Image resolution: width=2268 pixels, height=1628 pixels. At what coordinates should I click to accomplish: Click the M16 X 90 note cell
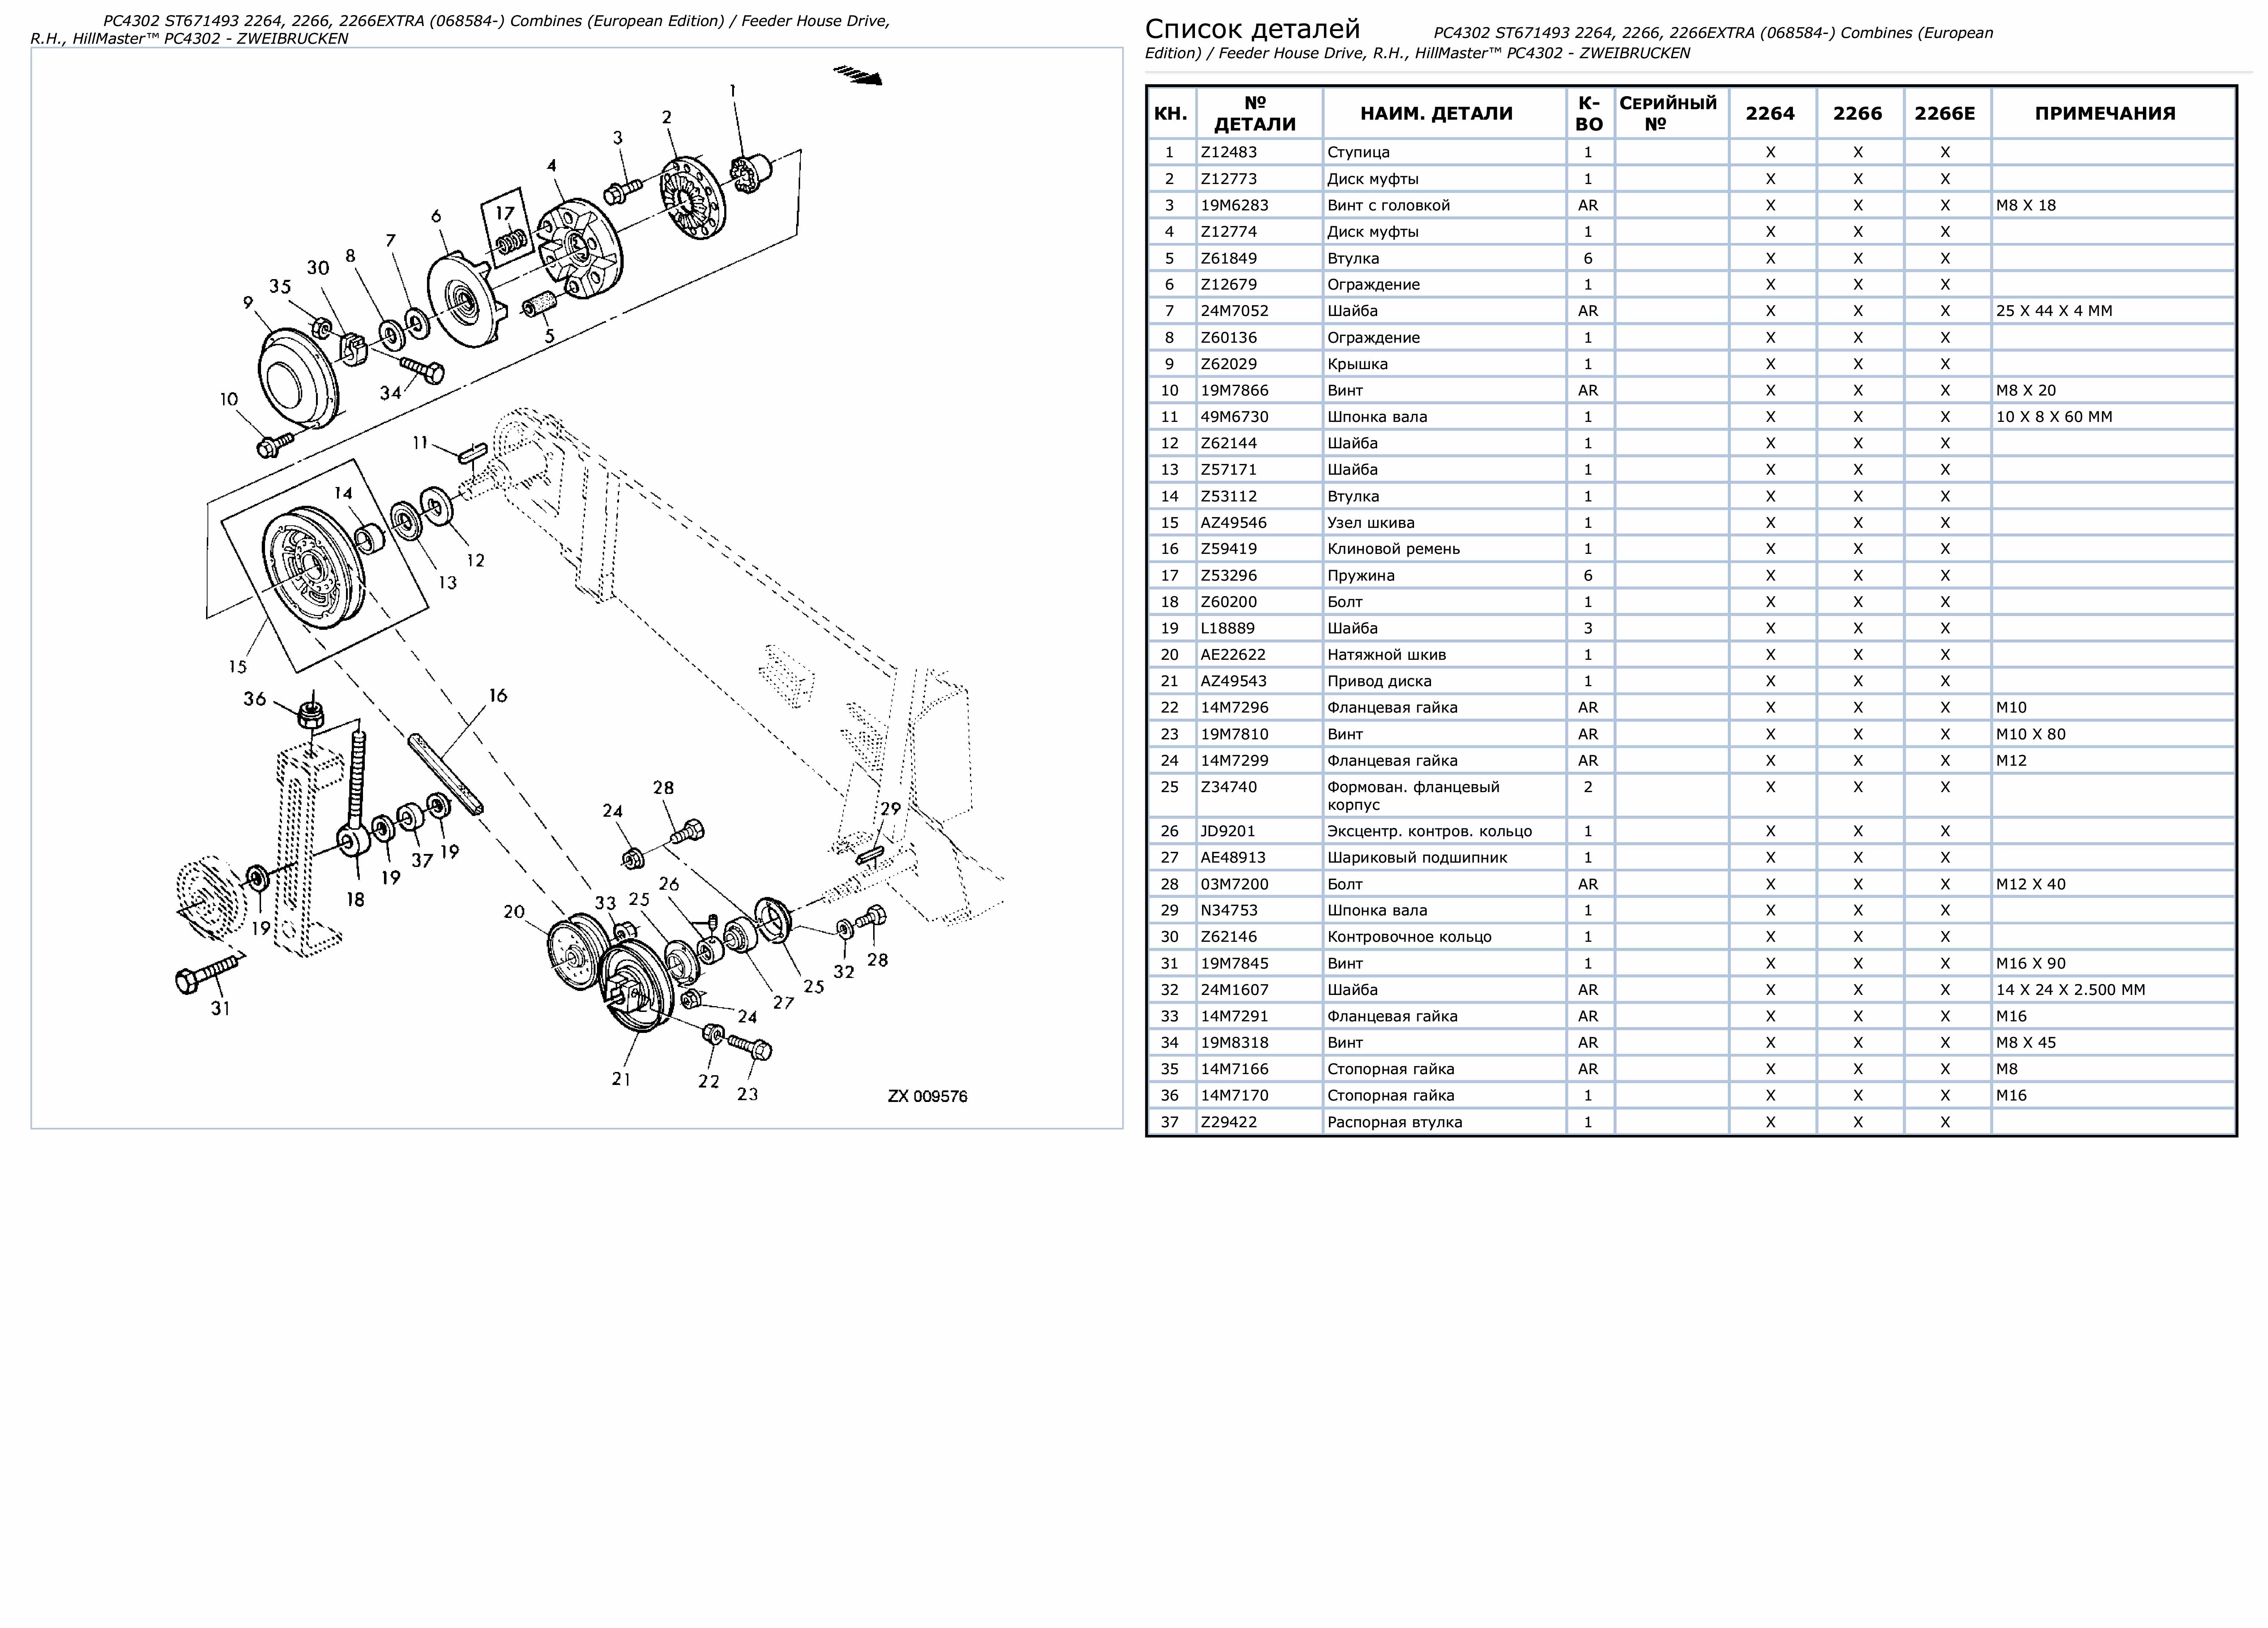[2030, 963]
